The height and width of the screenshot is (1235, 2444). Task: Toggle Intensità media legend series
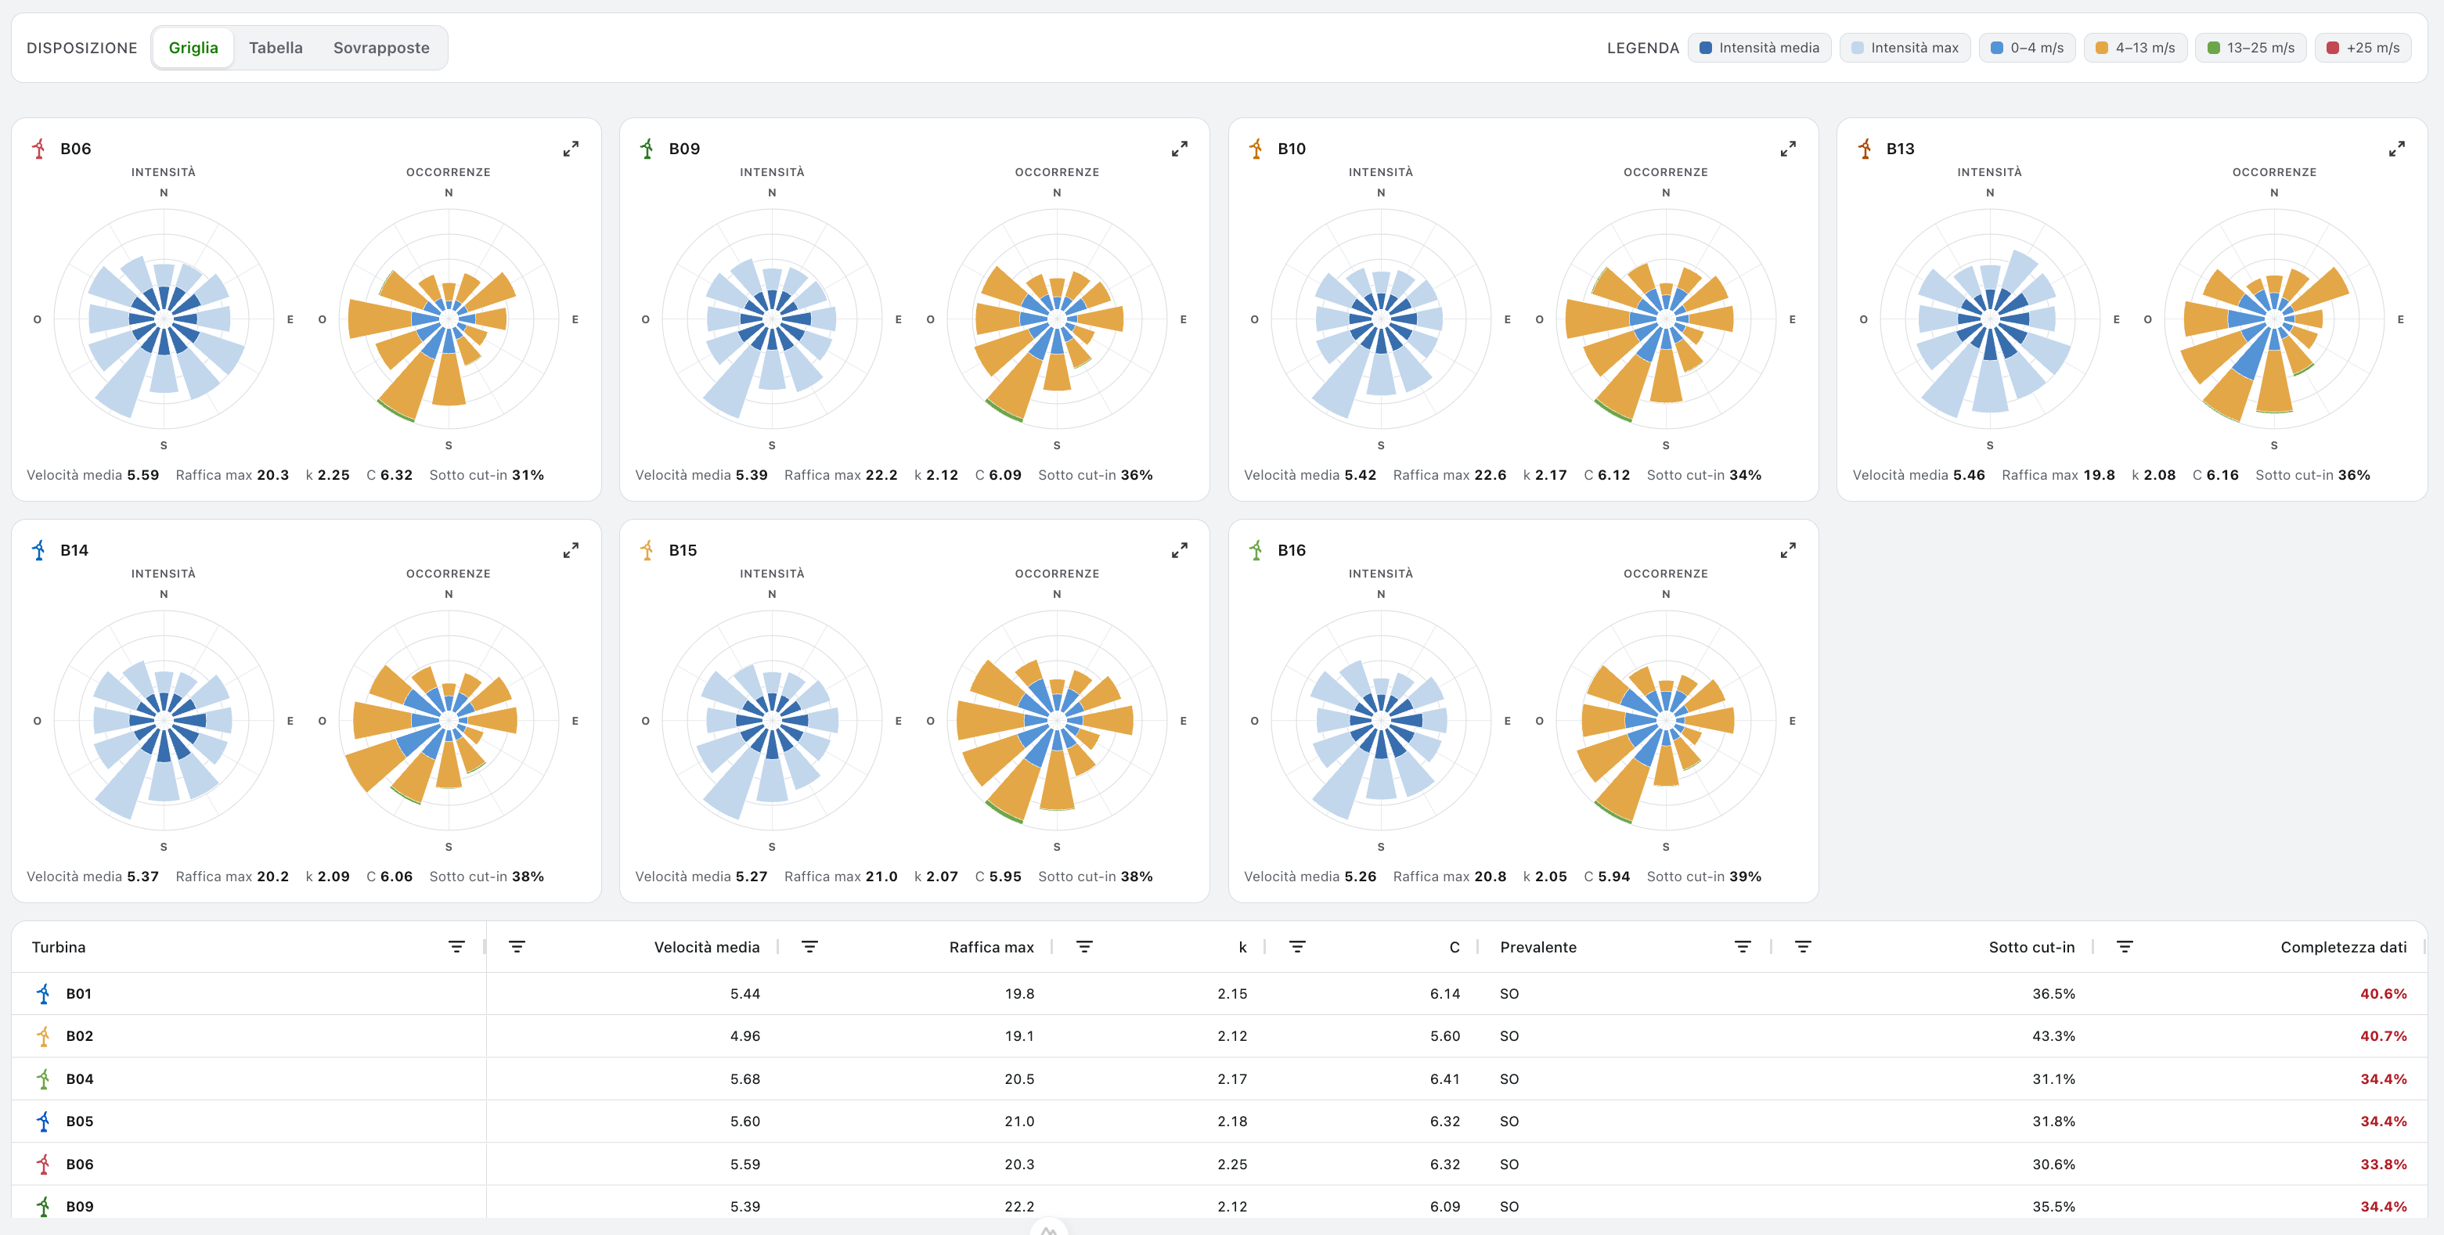pyautogui.click(x=1759, y=48)
